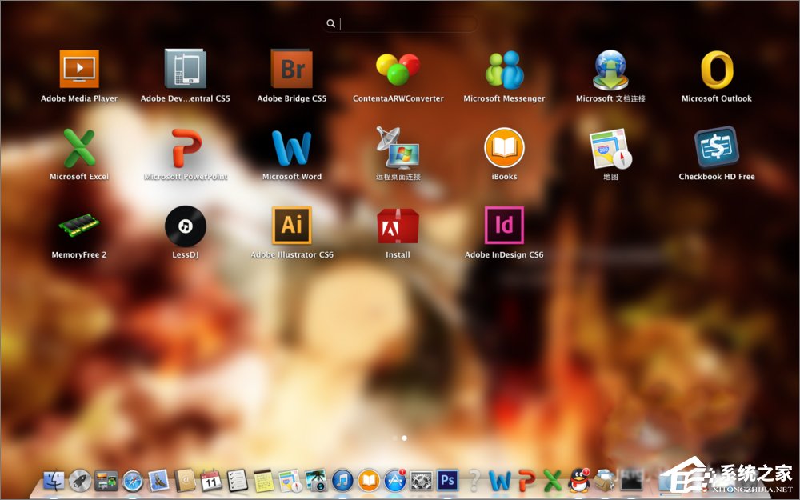Switch to the first Launchpad page dot

pos(395,438)
